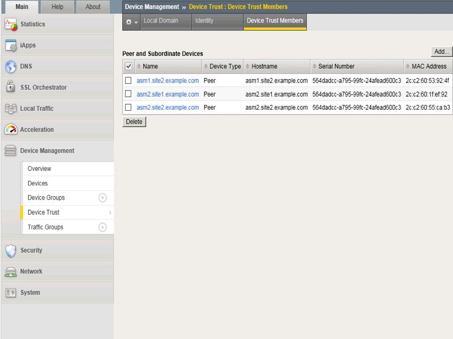Open Traffic Groups menu entry
This screenshot has height=339, width=453.
click(45, 227)
